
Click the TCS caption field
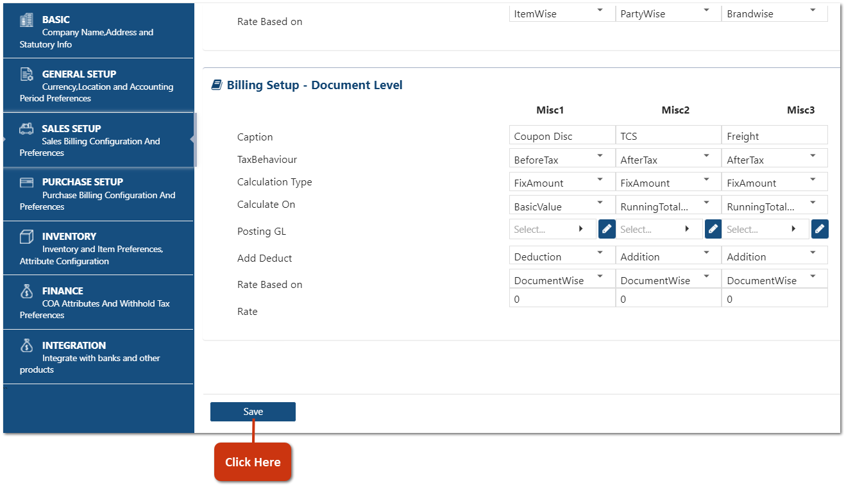click(668, 135)
